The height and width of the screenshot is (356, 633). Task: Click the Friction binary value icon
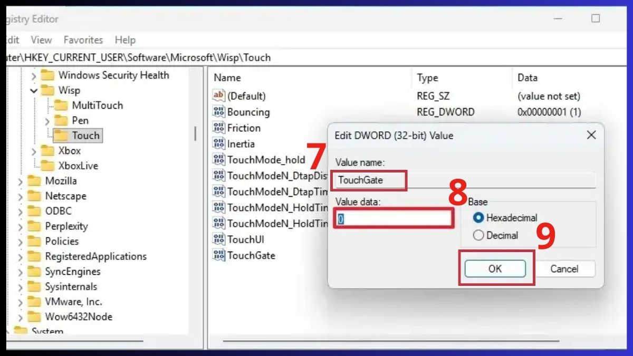(219, 128)
